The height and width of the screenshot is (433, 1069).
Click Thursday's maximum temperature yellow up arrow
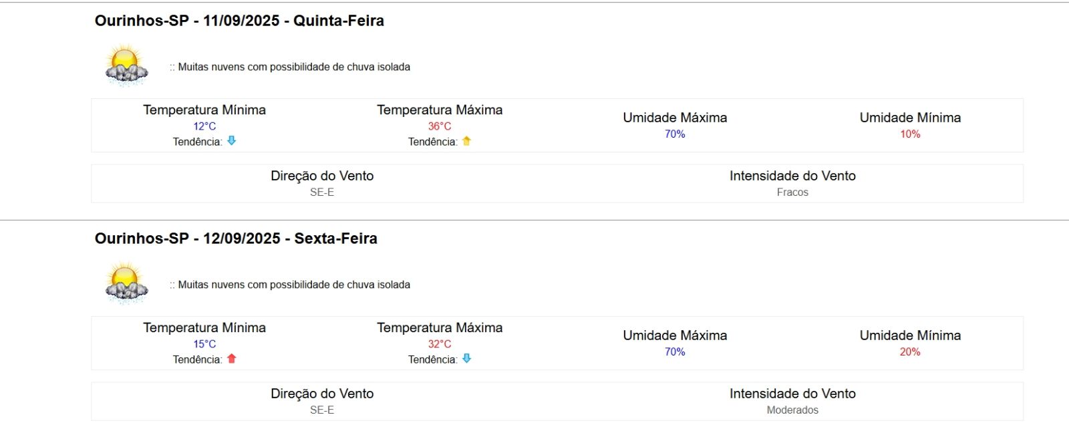coord(466,141)
